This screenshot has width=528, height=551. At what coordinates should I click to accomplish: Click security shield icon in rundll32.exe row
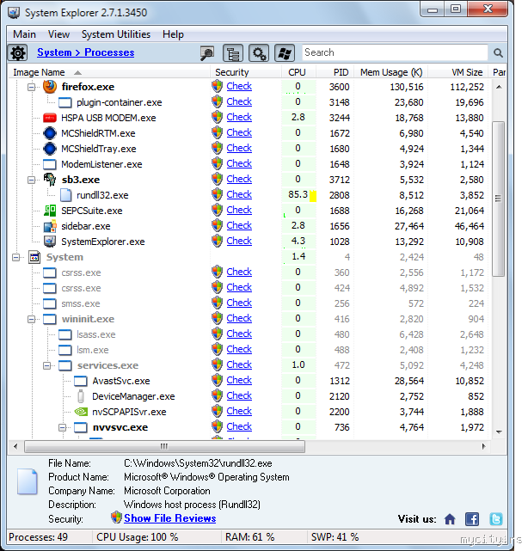tap(218, 194)
